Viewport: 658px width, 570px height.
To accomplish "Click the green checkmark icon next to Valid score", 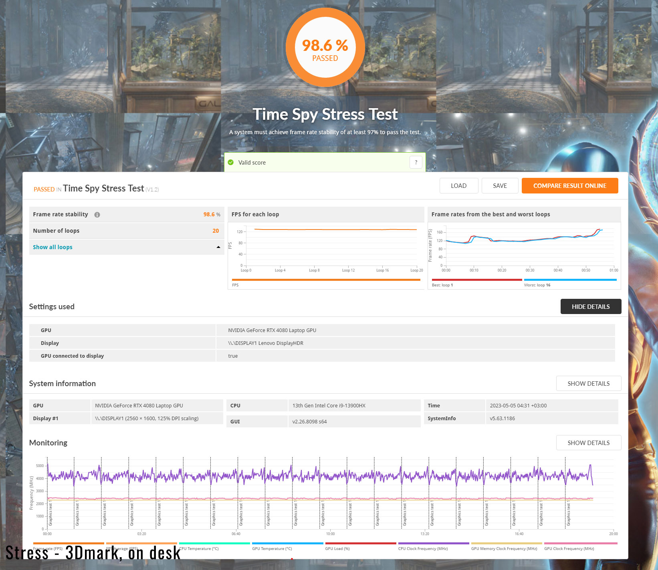I will 231,162.
